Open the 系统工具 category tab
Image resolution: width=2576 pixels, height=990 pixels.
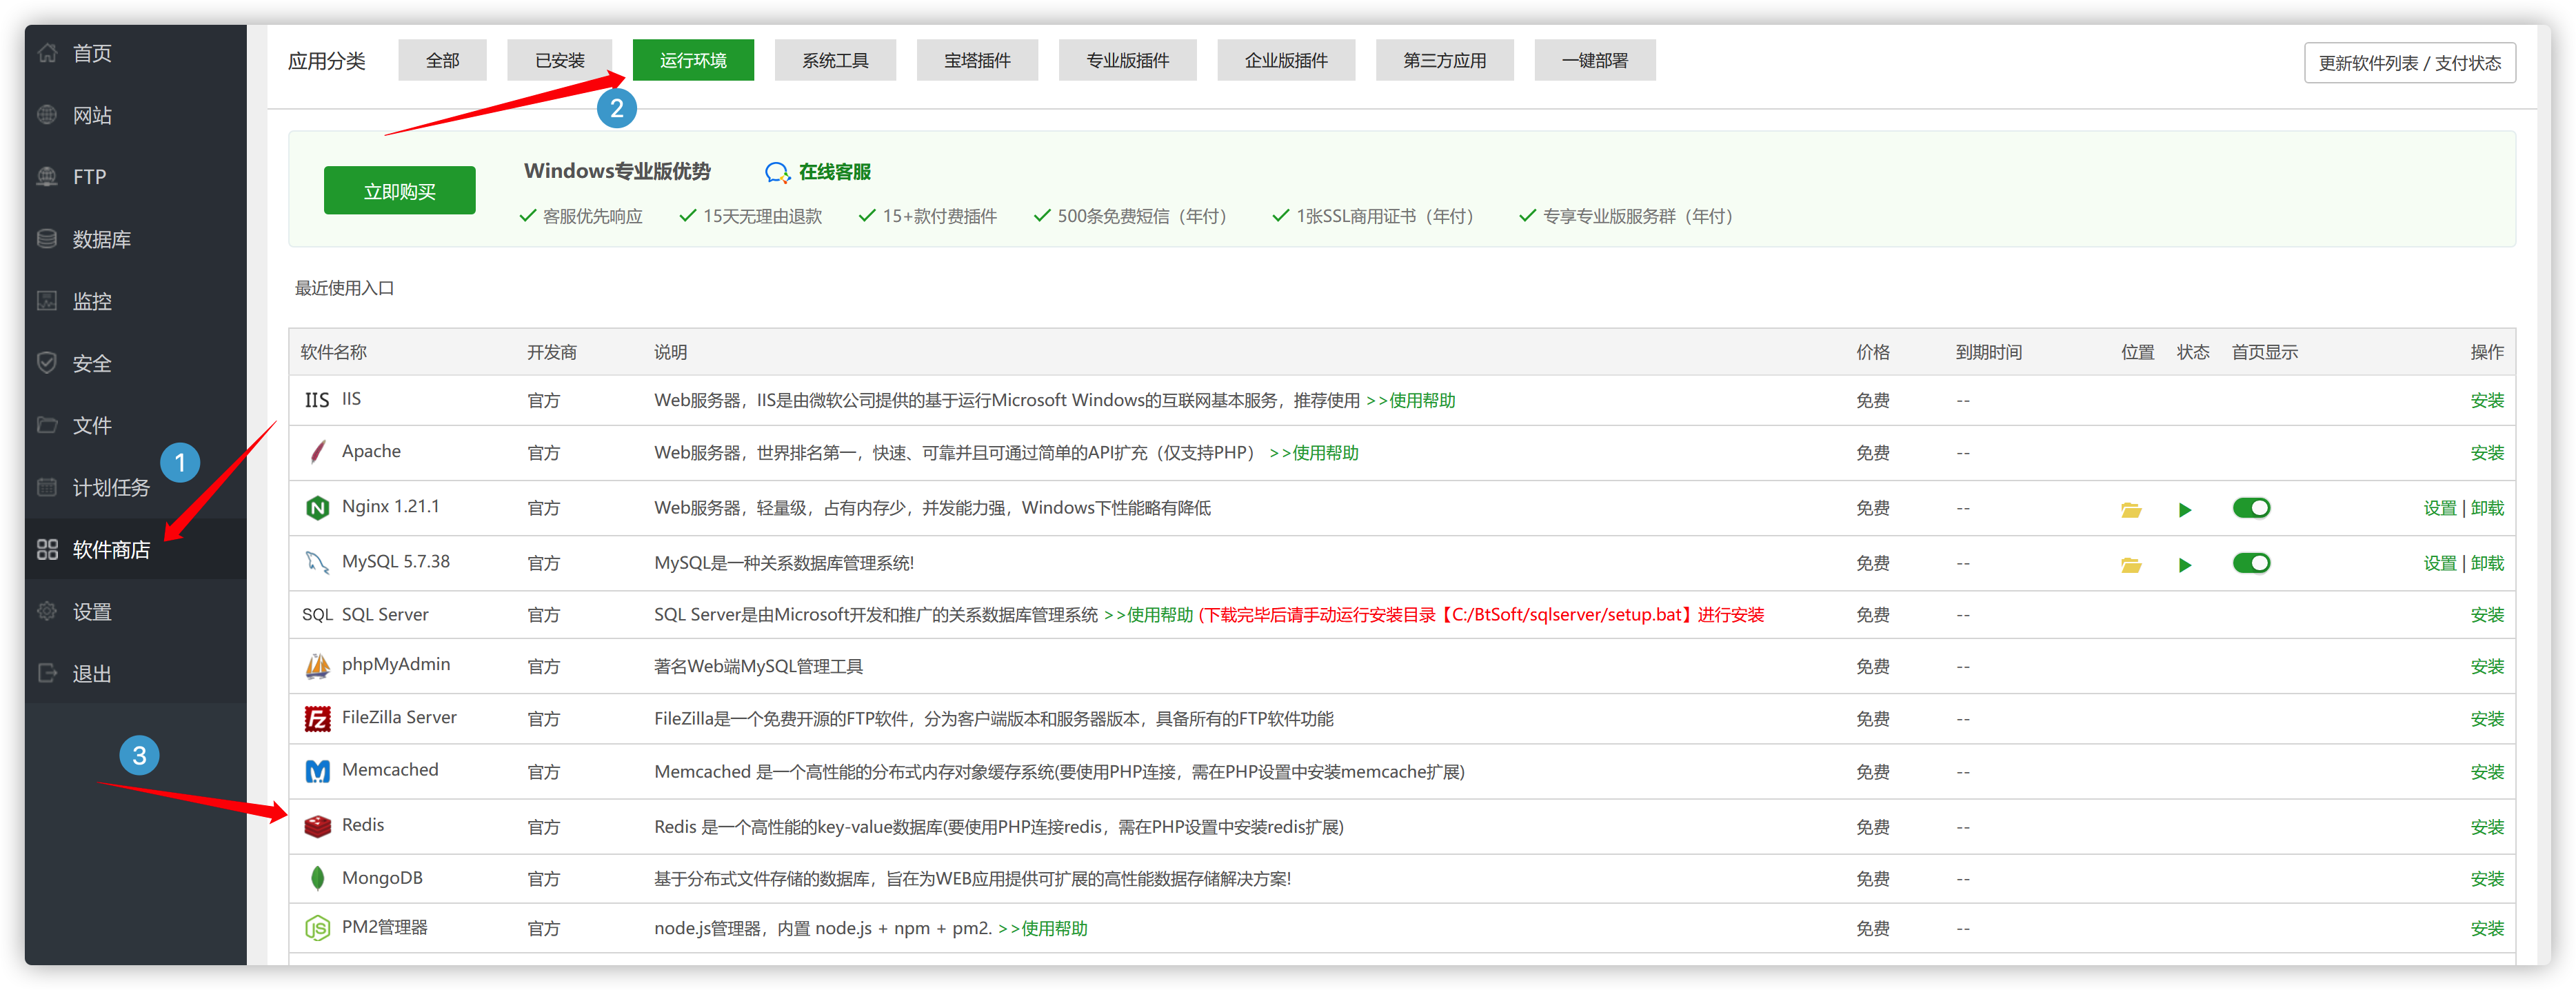[x=836, y=59]
